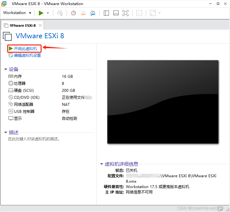Click the 200 GB disk value

(68, 90)
